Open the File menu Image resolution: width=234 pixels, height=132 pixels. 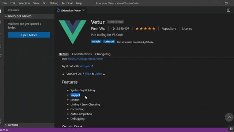[5, 3]
